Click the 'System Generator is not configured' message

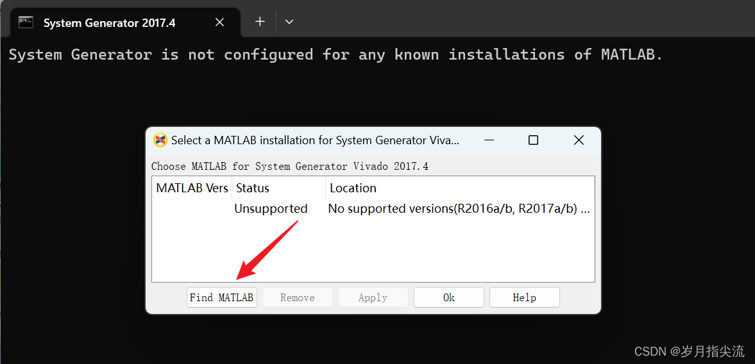tap(335, 54)
